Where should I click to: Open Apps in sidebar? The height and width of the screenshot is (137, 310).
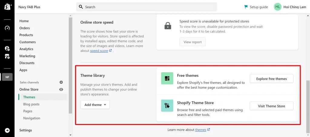(x=23, y=70)
